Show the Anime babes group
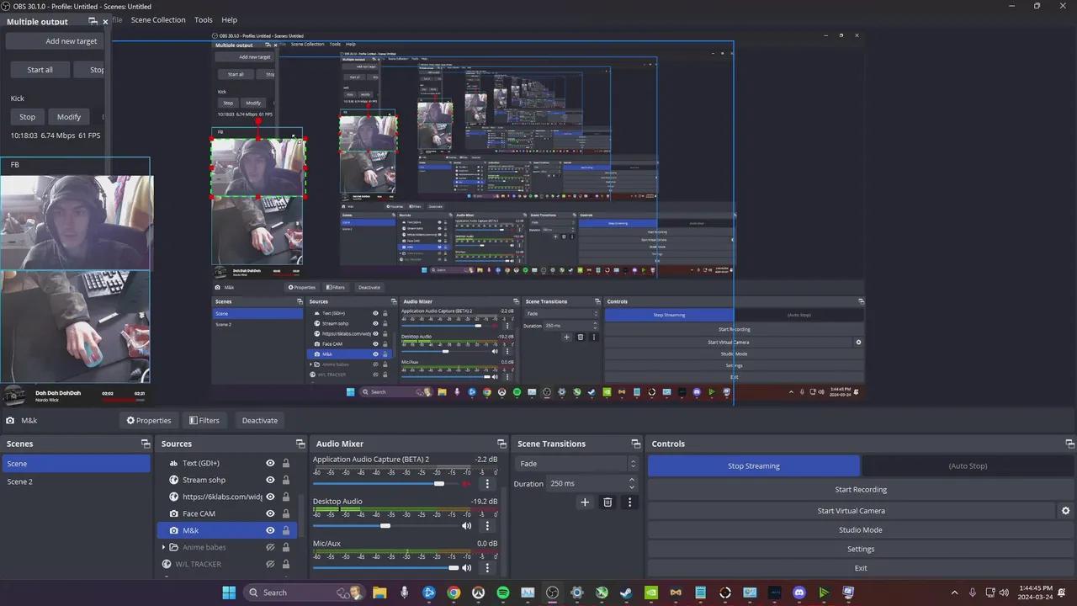This screenshot has width=1077, height=606. click(x=270, y=547)
